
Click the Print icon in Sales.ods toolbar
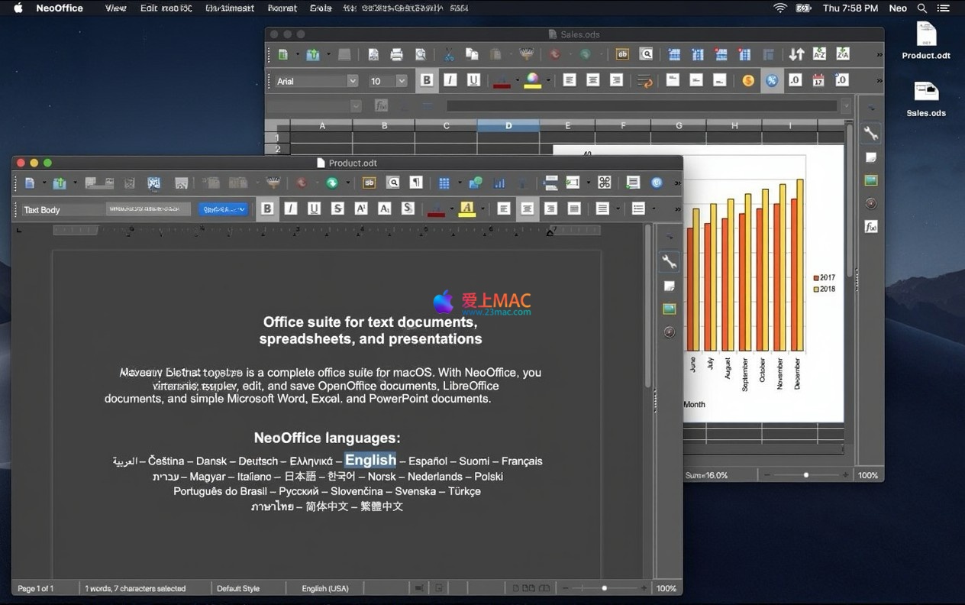[x=396, y=54]
